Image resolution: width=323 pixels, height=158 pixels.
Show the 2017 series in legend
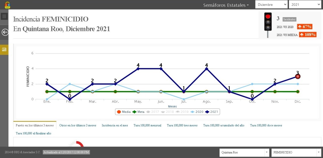click(x=152, y=112)
